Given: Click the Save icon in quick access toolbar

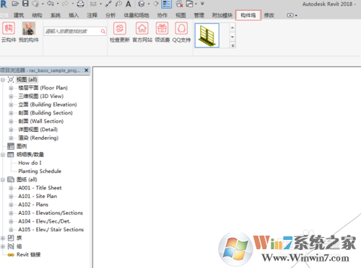Looking at the screenshot, I should click(x=25, y=4).
